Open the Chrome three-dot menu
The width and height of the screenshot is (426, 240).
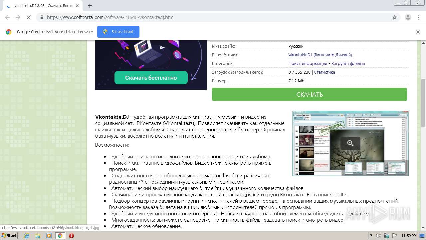[x=419, y=17]
